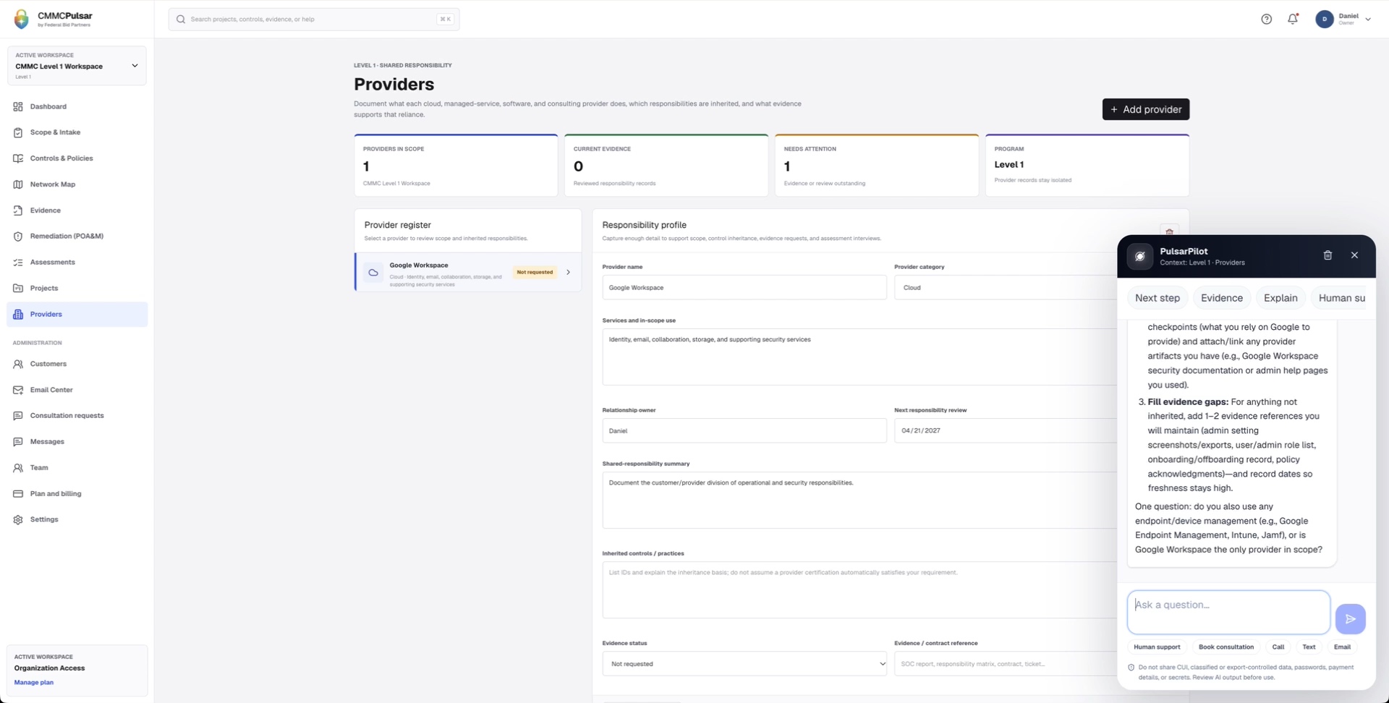Click the Text chip in PulsarPilot
1389x703 pixels.
click(x=1309, y=647)
